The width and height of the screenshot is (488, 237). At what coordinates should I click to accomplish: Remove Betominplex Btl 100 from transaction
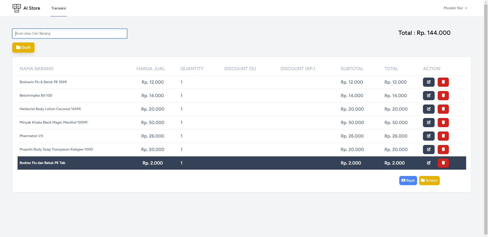(443, 96)
